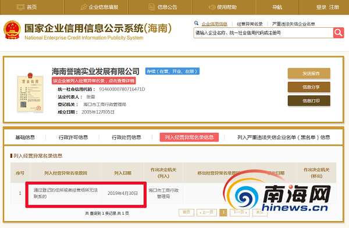Click the 发送报告 button
The image size is (349, 228).
(309, 73)
